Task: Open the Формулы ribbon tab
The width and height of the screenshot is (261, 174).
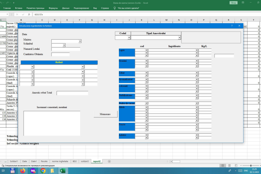Action: click(x=53, y=8)
